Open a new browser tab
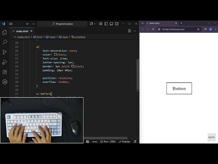Viewport: 218px width, 164px height. pos(181,23)
